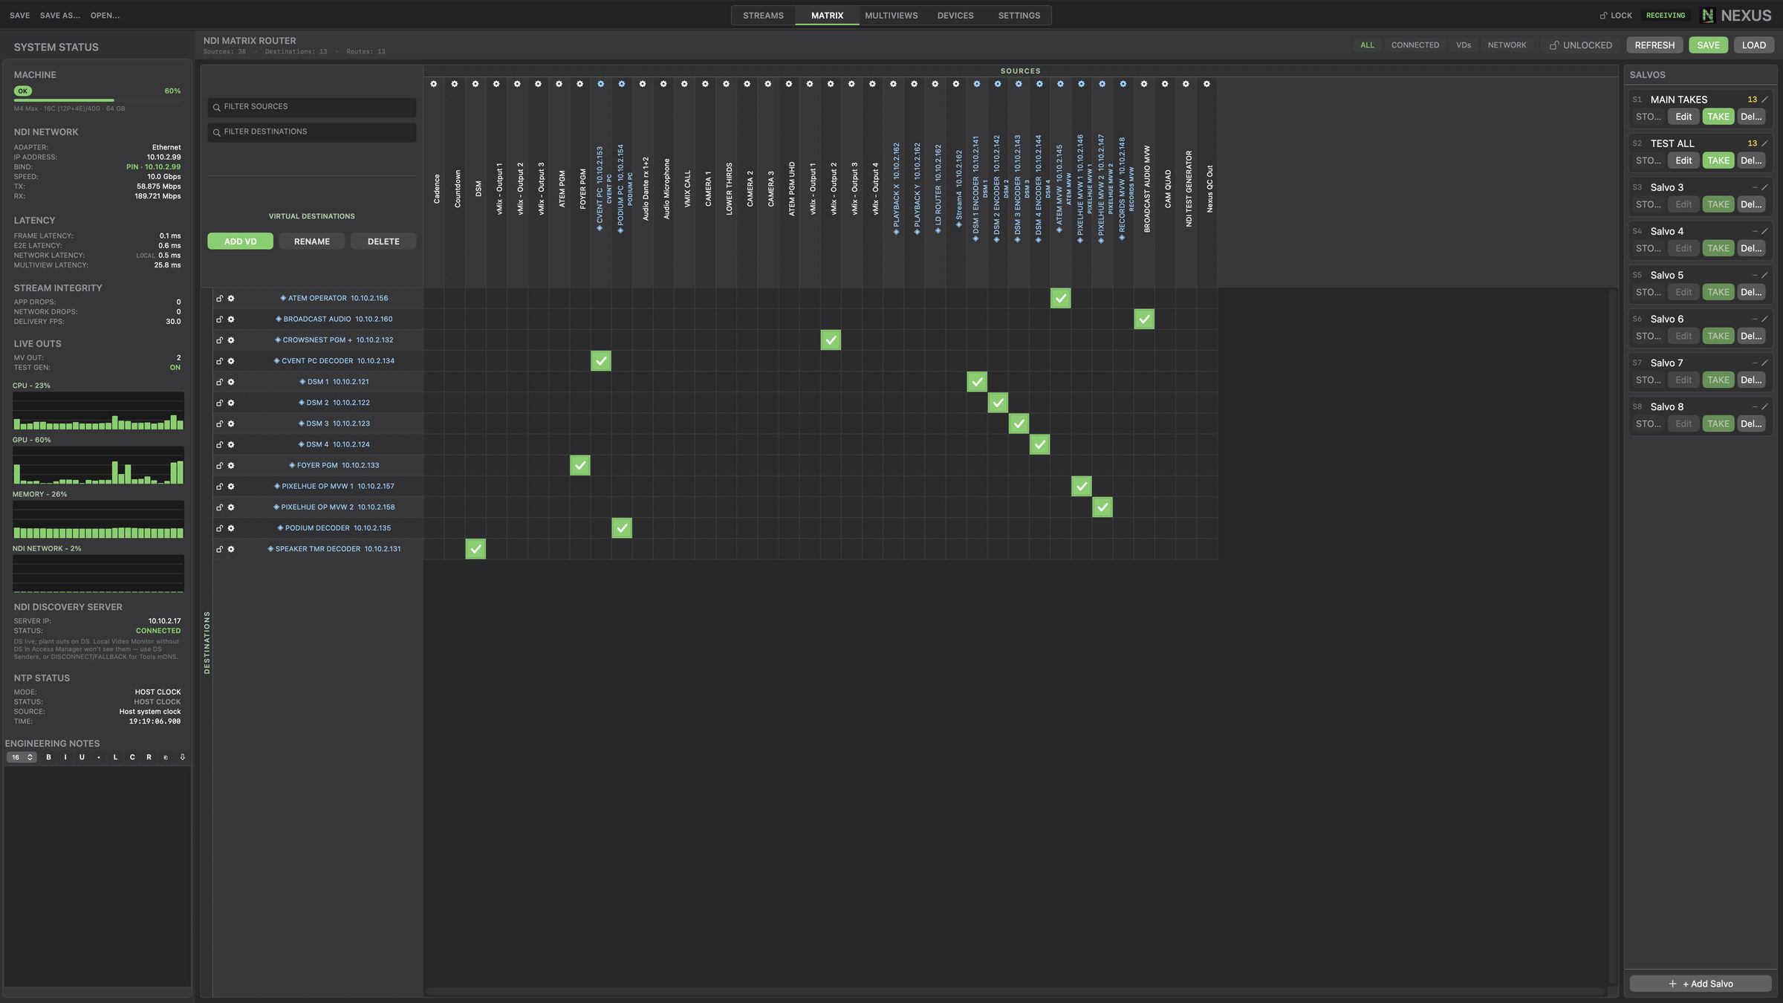Uncheck the ATEM OPERATOR to ATEM MVW route
1783x1003 pixels.
tap(1061, 299)
